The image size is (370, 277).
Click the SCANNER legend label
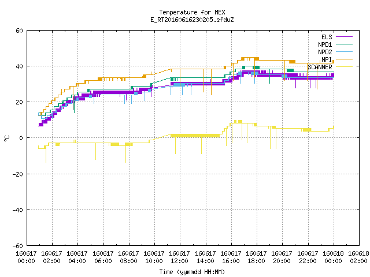pos(320,67)
